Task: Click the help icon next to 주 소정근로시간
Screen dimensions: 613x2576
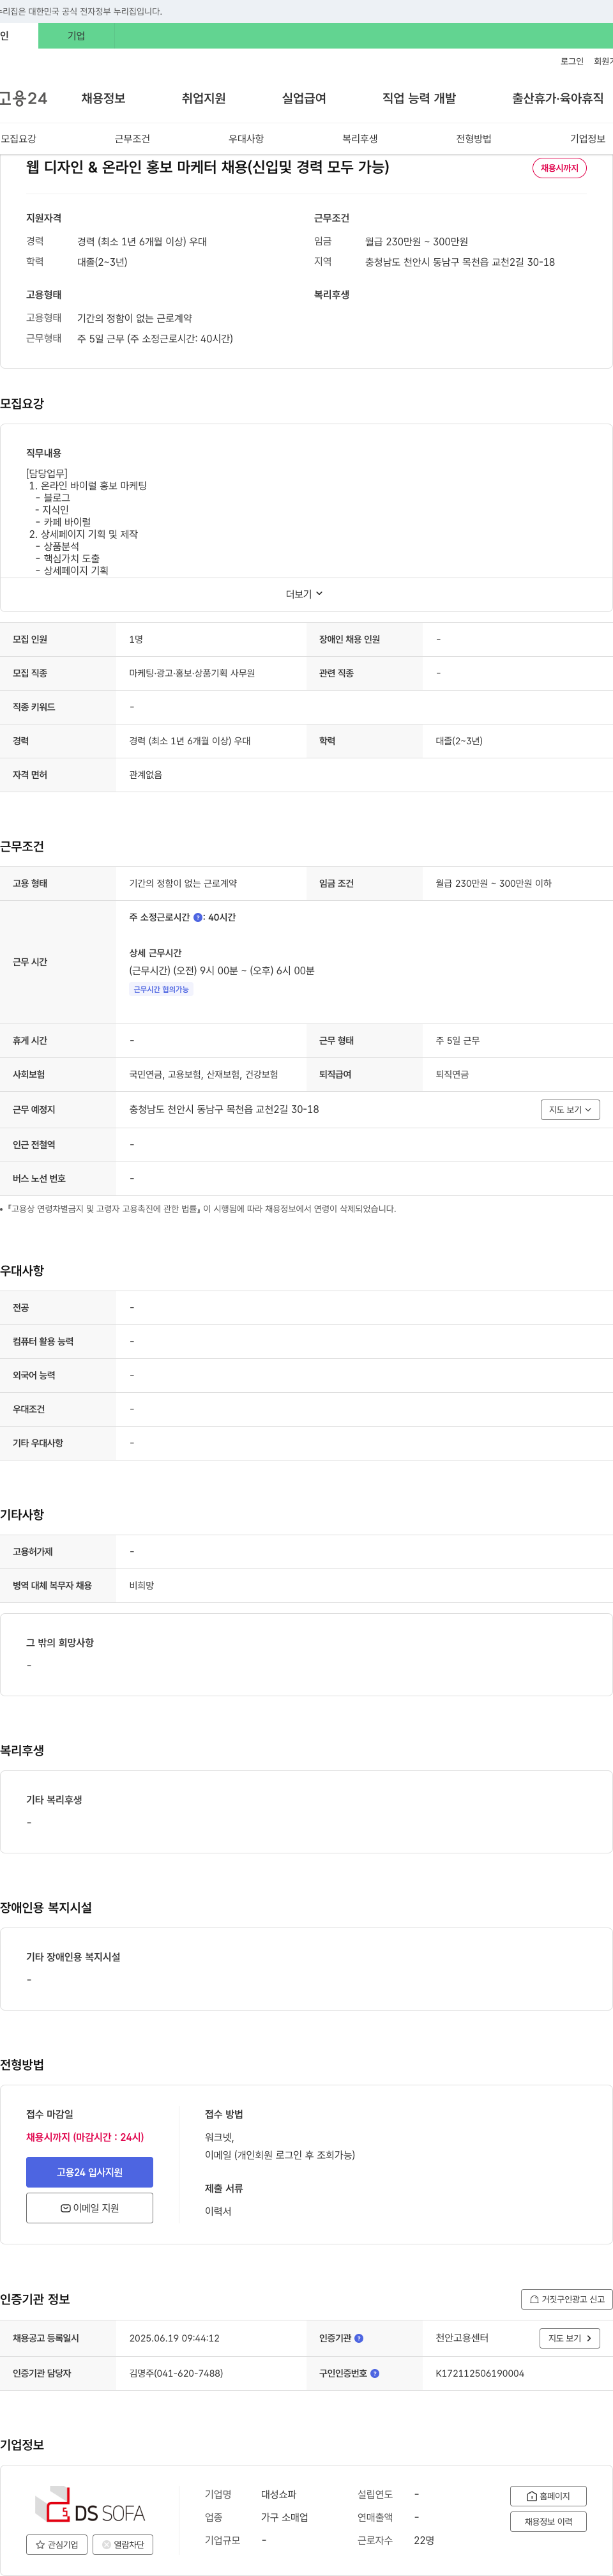Action: click(198, 917)
